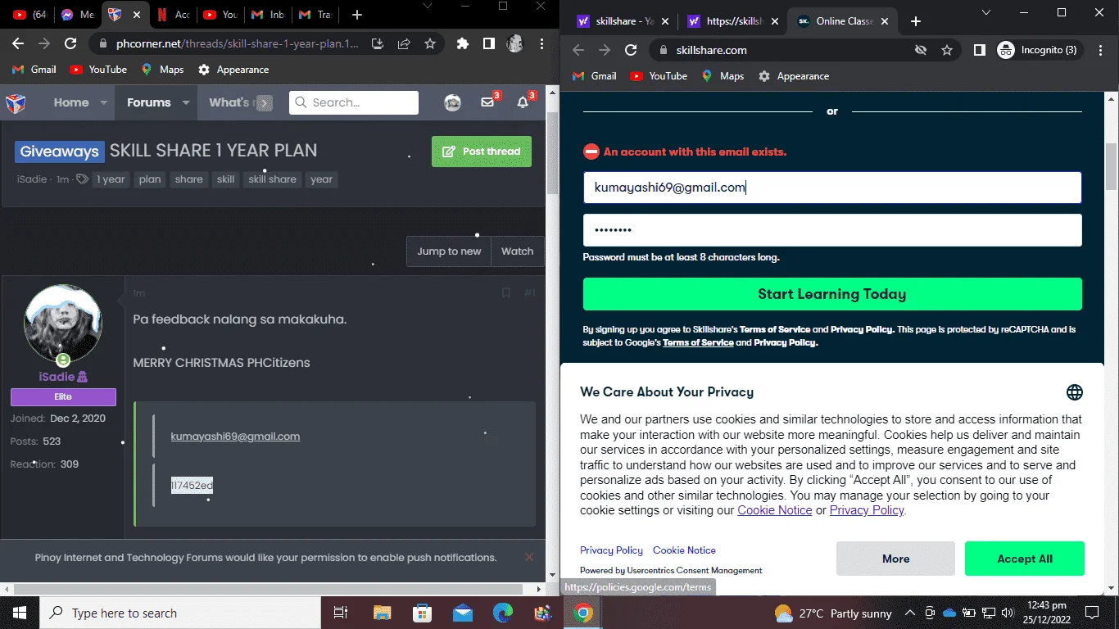Bookmark post #1 icon
The image size is (1119, 629).
tap(505, 292)
